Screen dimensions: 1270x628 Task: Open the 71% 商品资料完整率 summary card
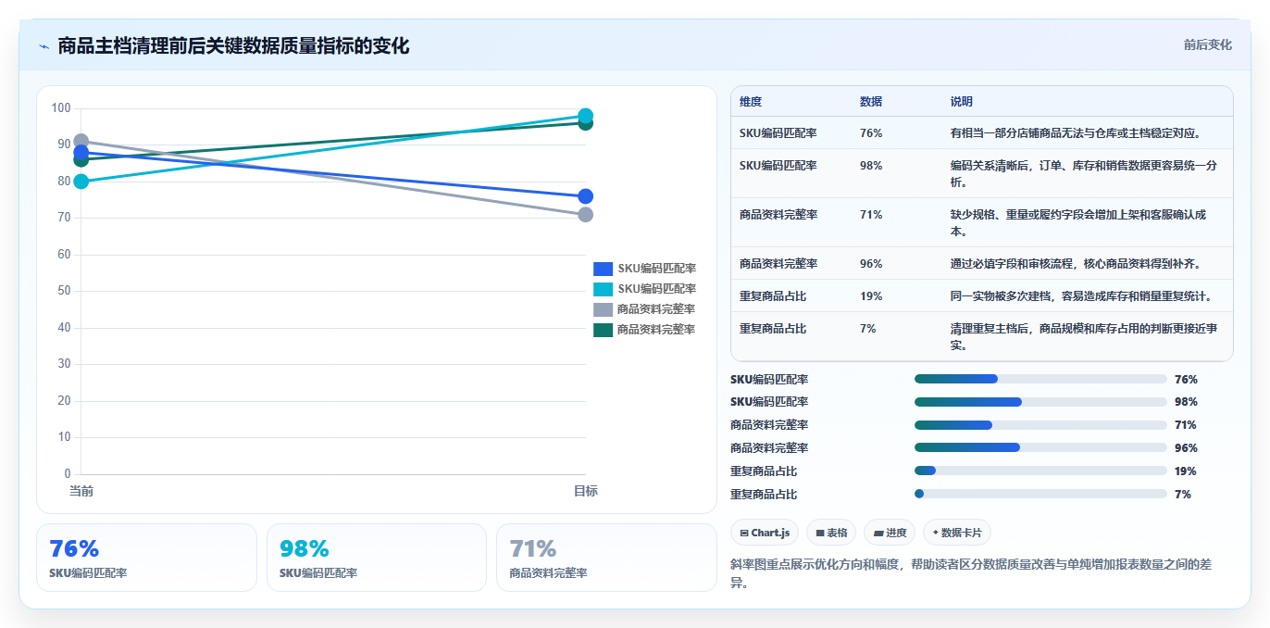[x=606, y=558]
